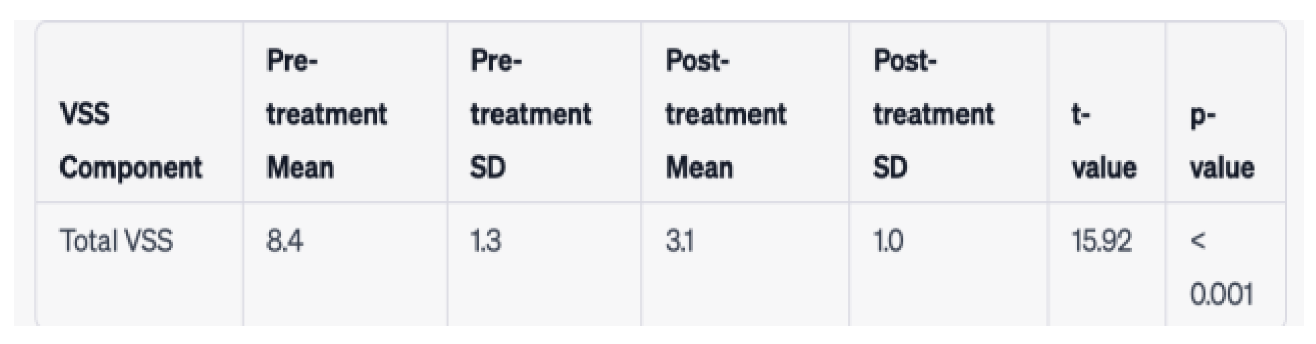The height and width of the screenshot is (344, 1316).
Task: Click the post-treatment mean value 3.1
Action: 680,241
